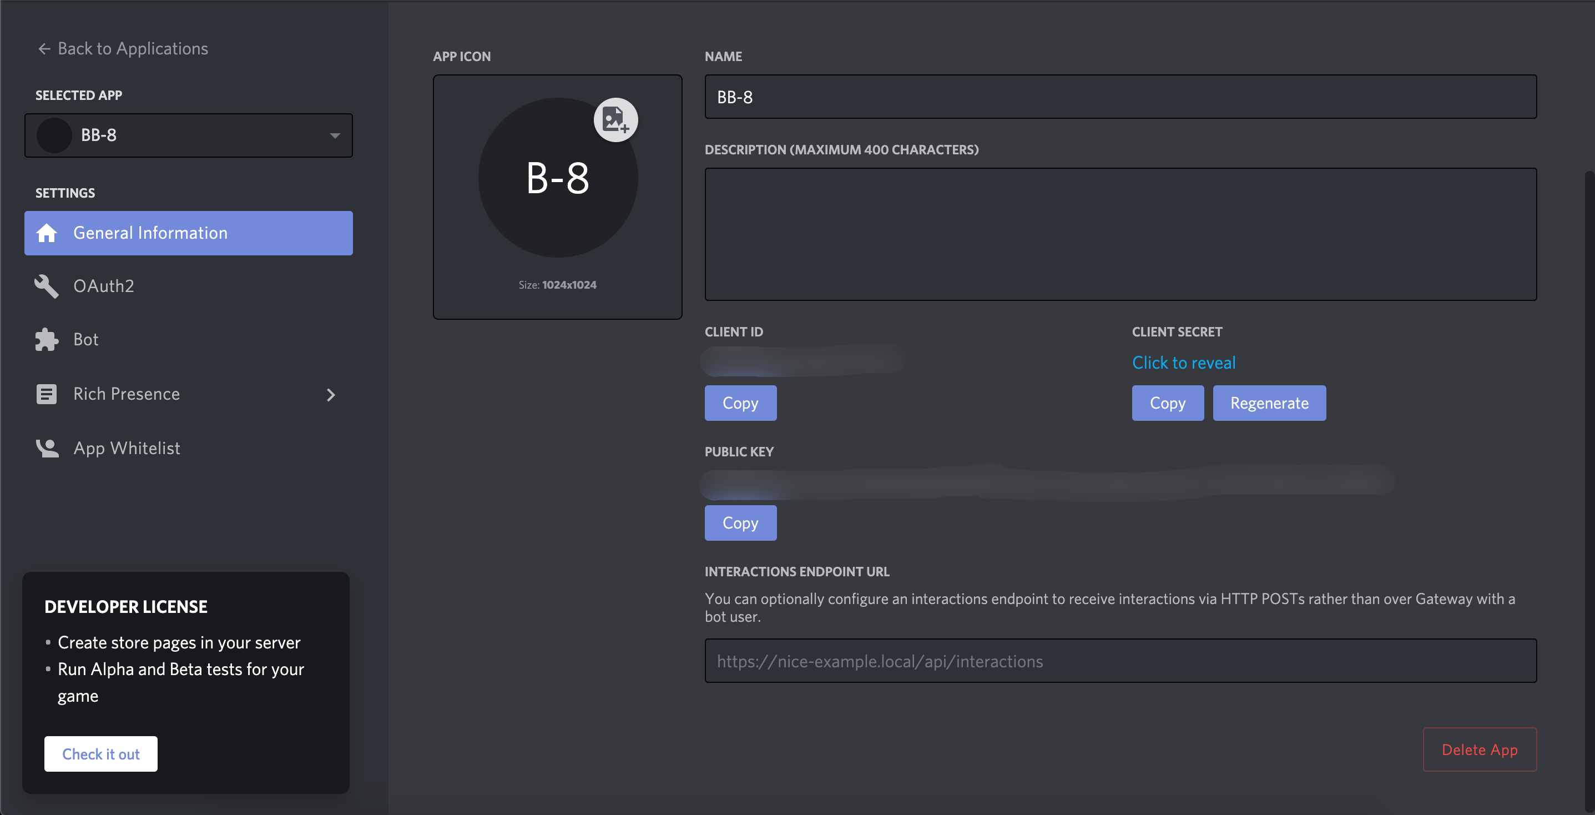Click the SETTINGS sidebar heading
Viewport: 1595px width, 815px height.
click(65, 193)
